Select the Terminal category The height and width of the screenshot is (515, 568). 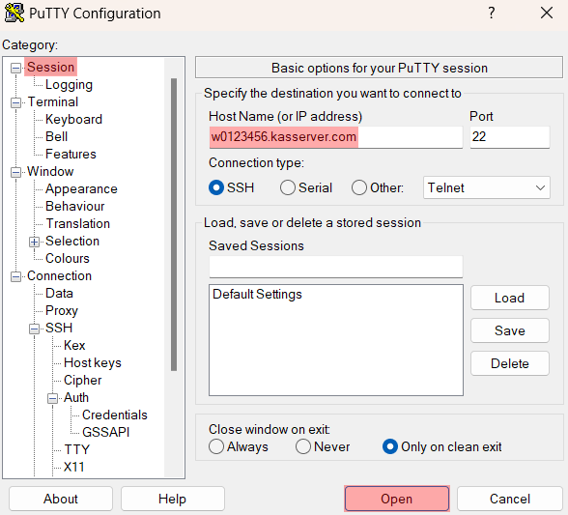click(x=53, y=101)
